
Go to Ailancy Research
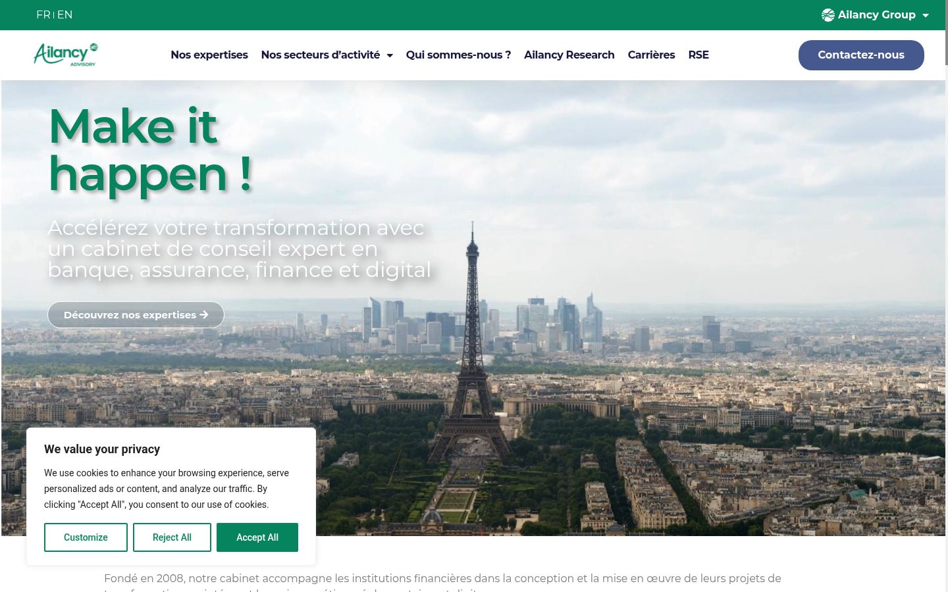[x=569, y=55]
